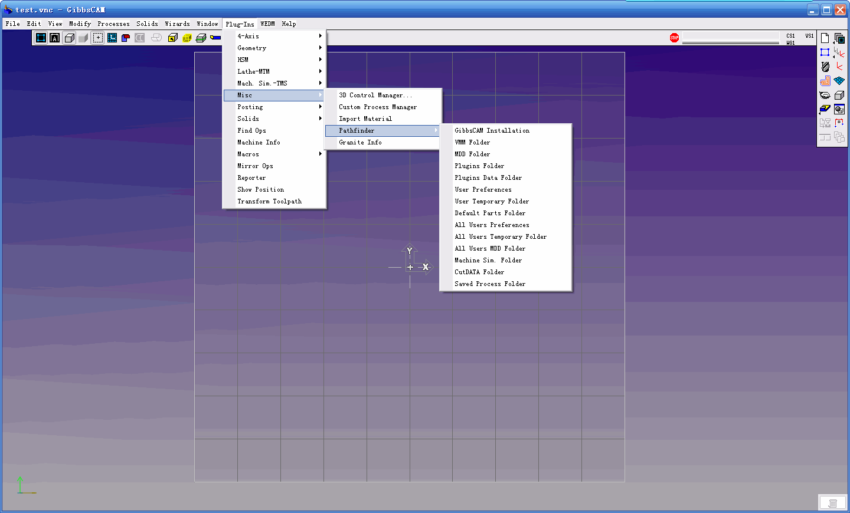Click the dashed selection box with plus icon
Screen dimensions: 850x513
[x=98, y=38]
